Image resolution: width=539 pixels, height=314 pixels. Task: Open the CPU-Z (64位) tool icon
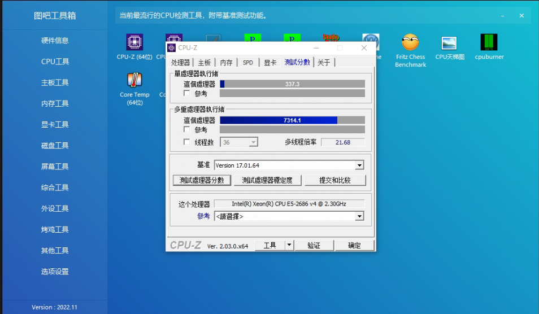(x=134, y=42)
